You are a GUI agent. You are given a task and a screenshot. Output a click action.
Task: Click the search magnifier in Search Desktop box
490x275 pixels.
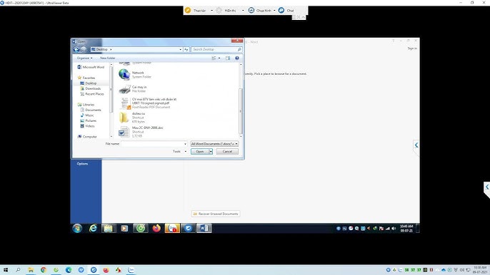click(239, 49)
